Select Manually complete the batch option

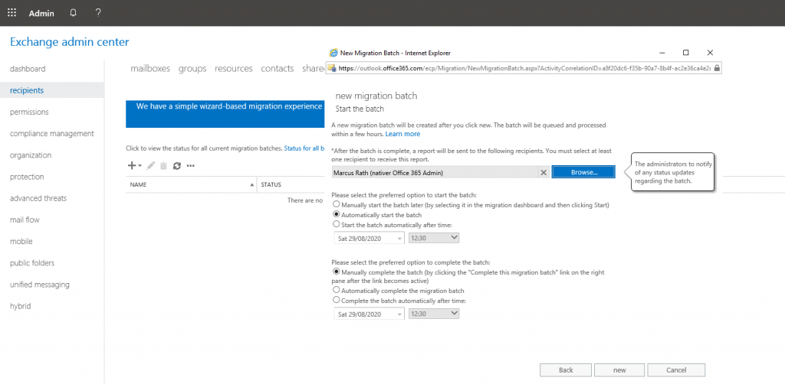coord(337,272)
